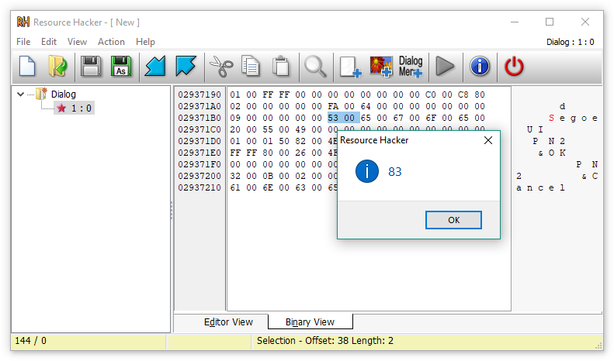The image size is (614, 361).
Task: Collapse the Dialog tree node
Action: (20, 95)
